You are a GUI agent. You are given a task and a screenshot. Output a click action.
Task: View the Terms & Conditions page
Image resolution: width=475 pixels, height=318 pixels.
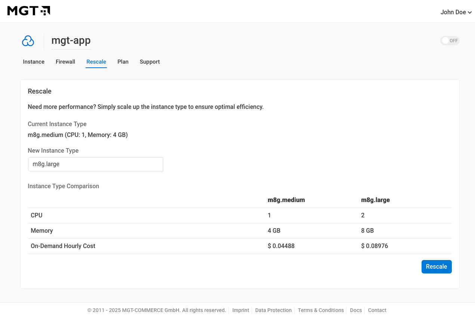[x=321, y=311]
